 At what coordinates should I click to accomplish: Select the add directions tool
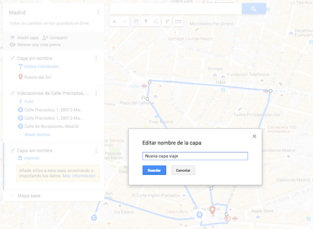tap(167, 21)
